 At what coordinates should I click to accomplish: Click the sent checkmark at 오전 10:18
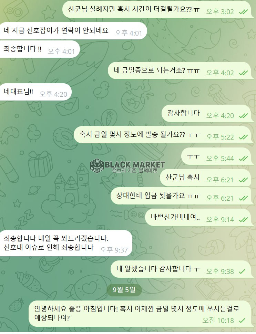(242, 321)
